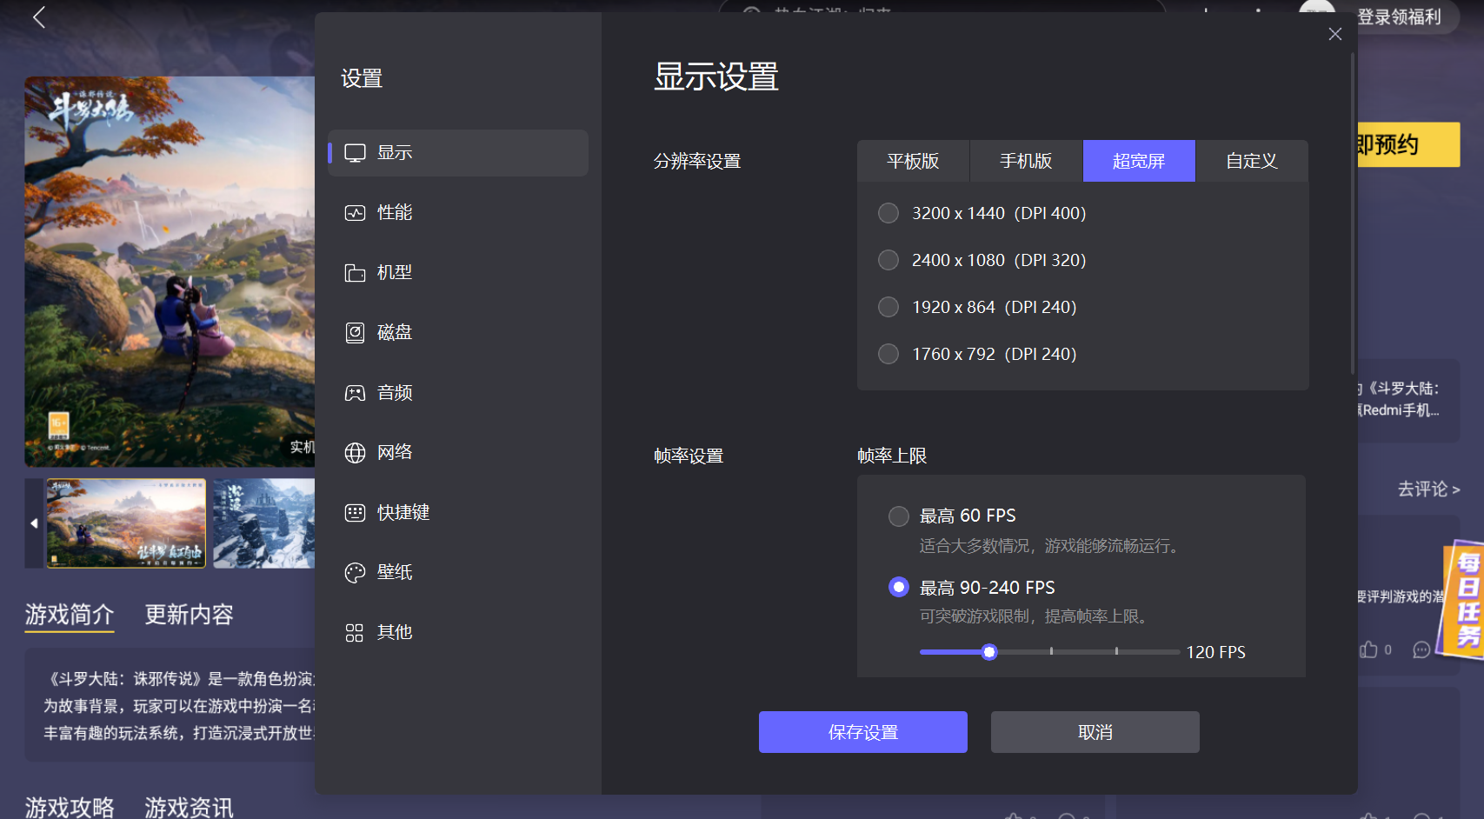Image resolution: width=1484 pixels, height=819 pixels.
Task: Click 登录领福利 login button in background
Action: (x=1399, y=17)
